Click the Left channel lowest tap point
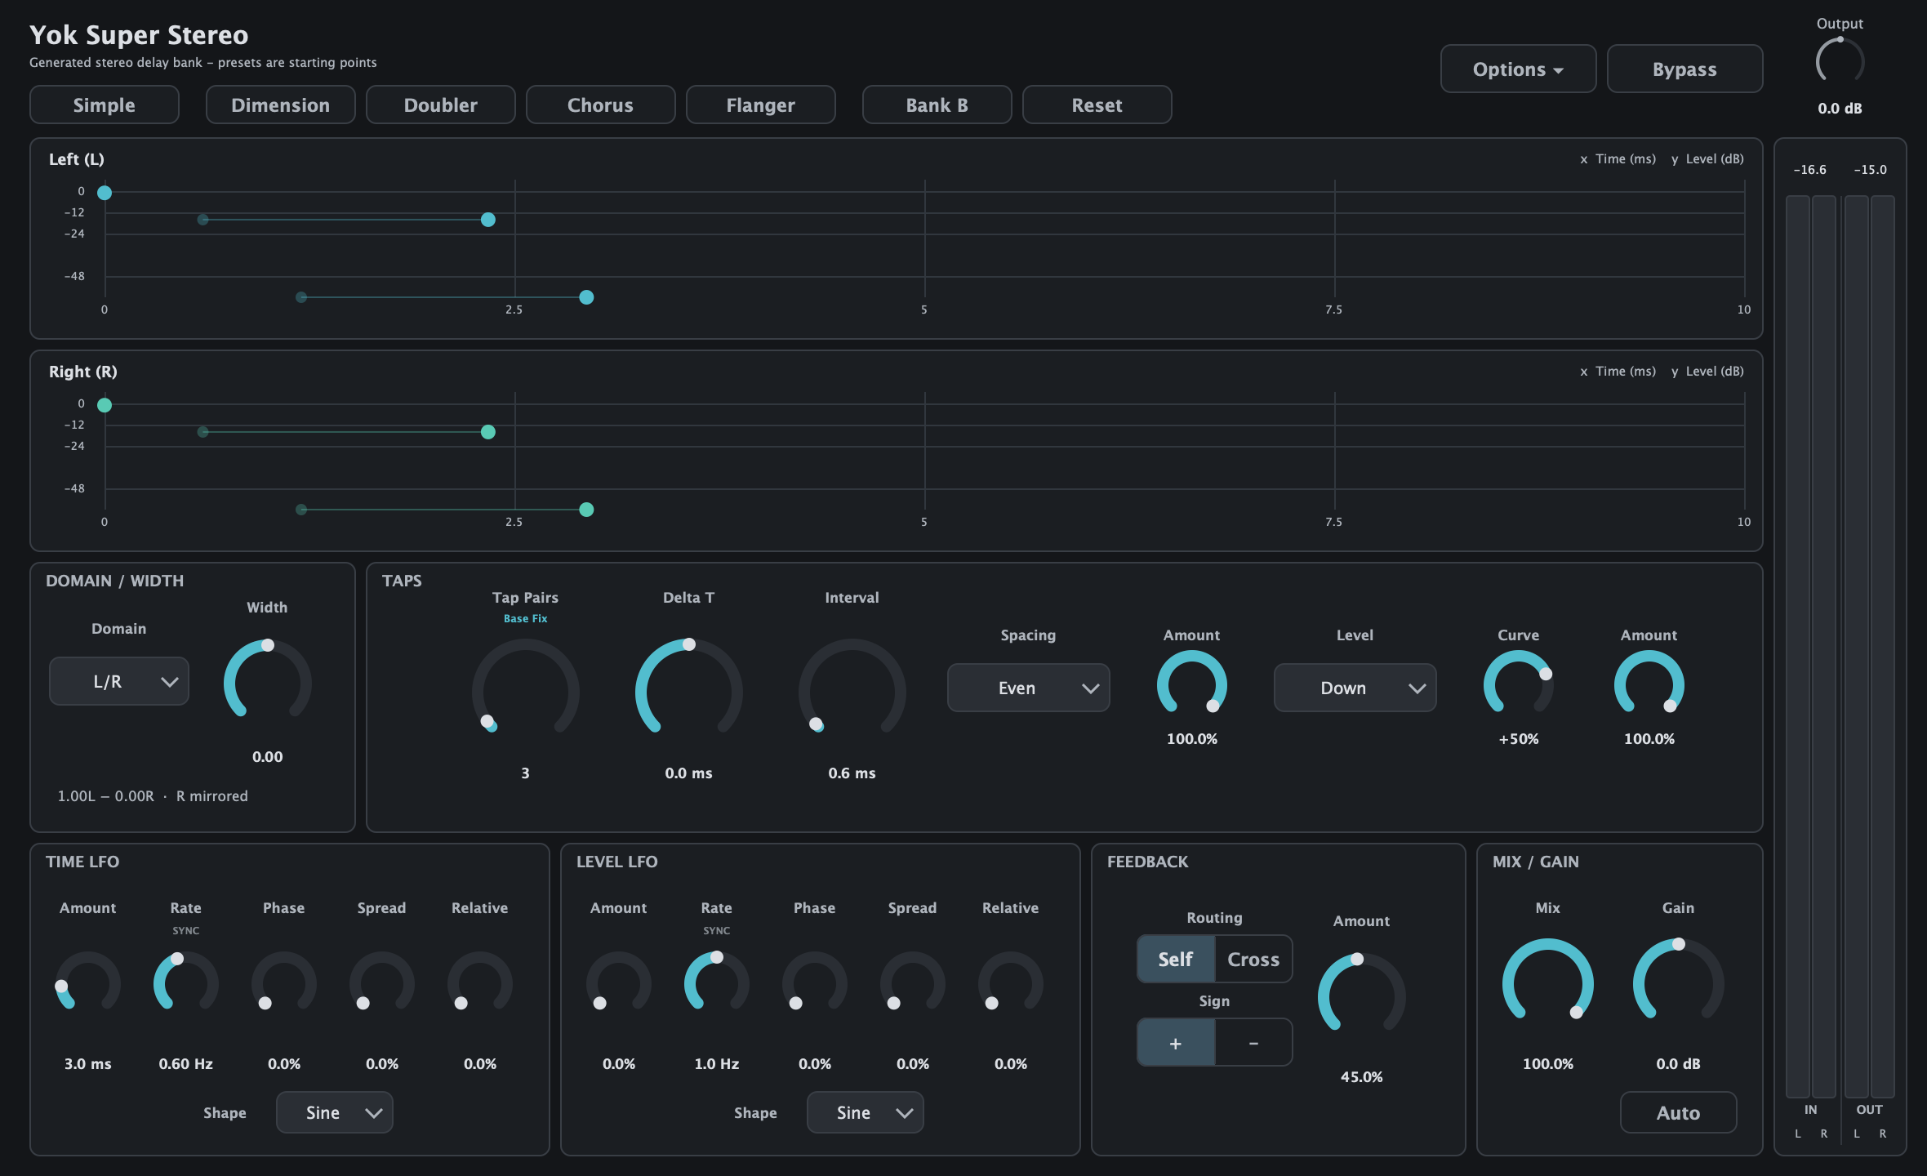Image resolution: width=1927 pixels, height=1176 pixels. pos(586,297)
